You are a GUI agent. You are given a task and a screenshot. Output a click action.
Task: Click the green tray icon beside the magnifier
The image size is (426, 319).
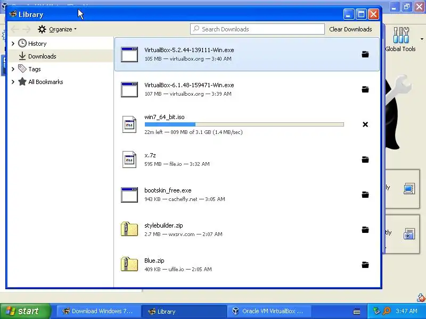pyautogui.click(x=376, y=311)
